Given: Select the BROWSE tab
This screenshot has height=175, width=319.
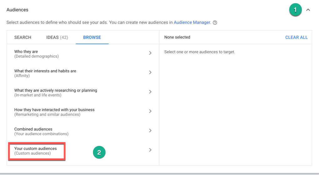Looking at the screenshot, I should click(x=92, y=37).
